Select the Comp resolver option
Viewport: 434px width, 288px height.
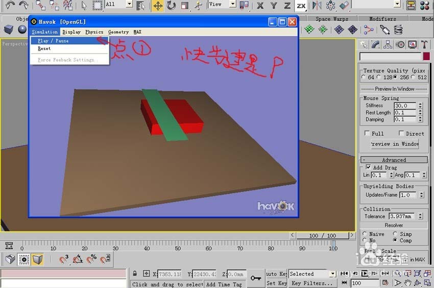click(395, 240)
